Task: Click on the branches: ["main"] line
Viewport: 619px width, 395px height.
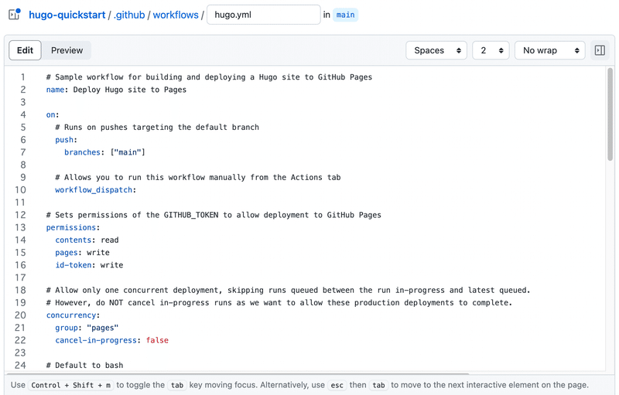Action: (104, 152)
